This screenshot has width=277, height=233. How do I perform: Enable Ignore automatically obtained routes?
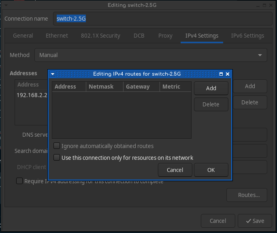pyautogui.click(x=57, y=146)
